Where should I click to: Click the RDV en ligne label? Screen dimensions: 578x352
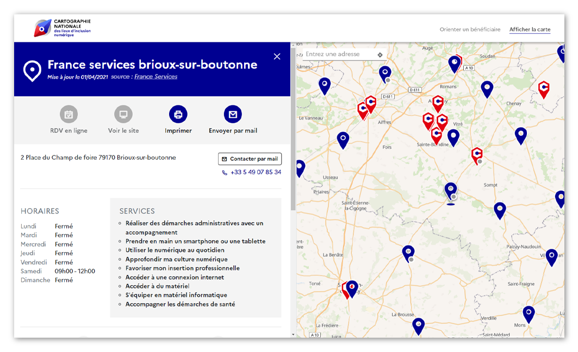pos(69,131)
